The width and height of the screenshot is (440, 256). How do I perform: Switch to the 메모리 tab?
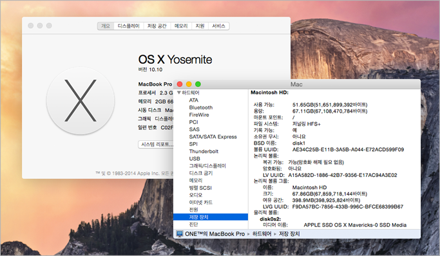pos(181,26)
